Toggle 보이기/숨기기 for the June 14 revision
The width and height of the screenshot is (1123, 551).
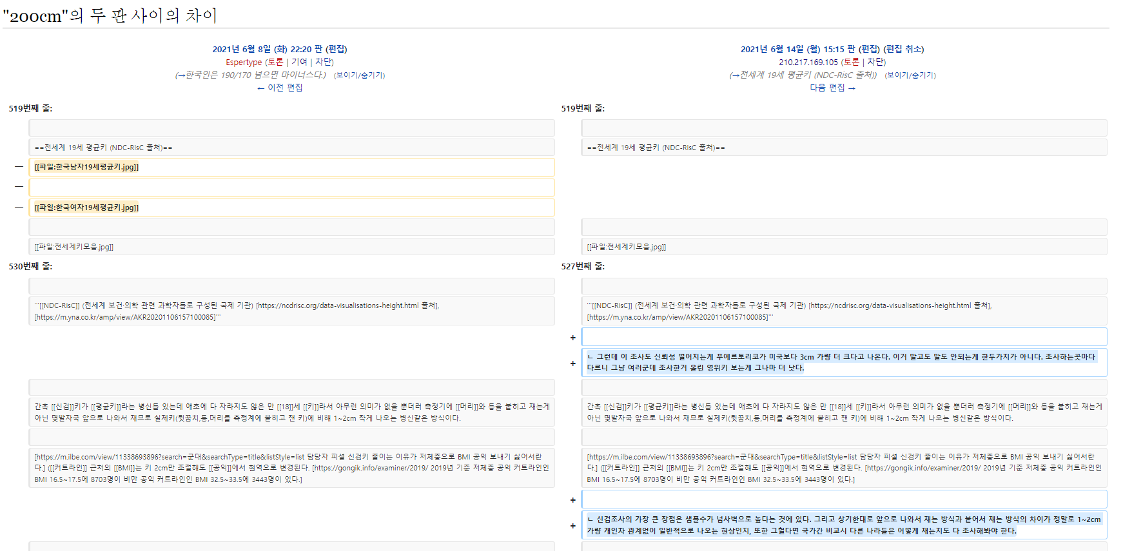coord(910,75)
